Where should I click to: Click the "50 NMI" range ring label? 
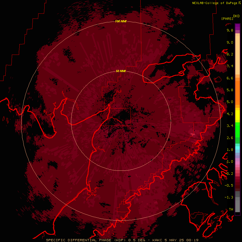point(121,71)
